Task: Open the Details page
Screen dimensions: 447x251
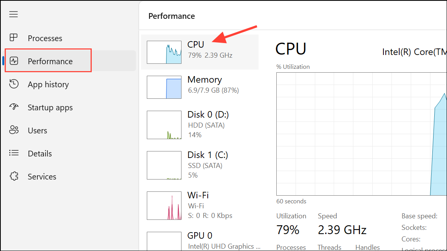Action: [71, 153]
